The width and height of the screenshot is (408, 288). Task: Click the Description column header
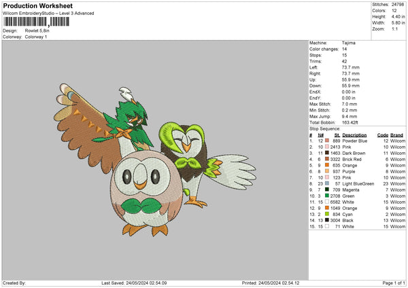(x=354, y=135)
